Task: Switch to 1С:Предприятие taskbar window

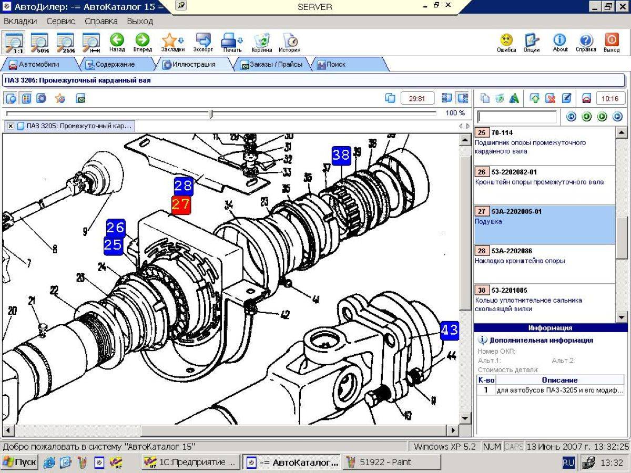Action: pos(191,462)
